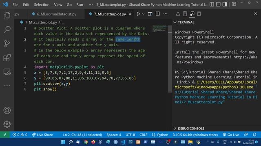Show additional views via activity bar ellipsis
This screenshot has width=261, height=146.
(x=7, y=86)
